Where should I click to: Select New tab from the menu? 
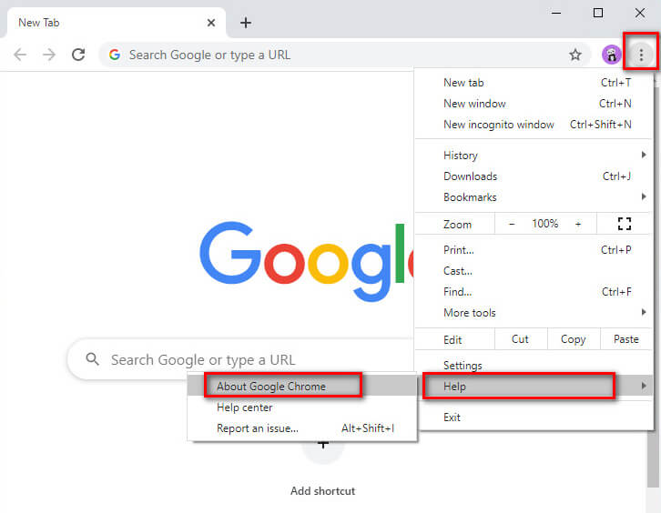tap(534, 83)
